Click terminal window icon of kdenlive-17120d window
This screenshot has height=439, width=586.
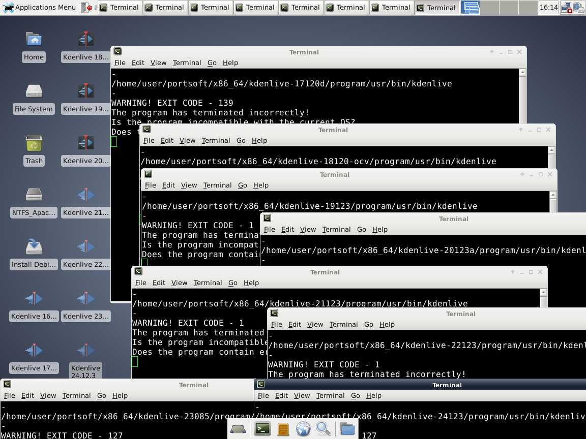[x=118, y=51]
